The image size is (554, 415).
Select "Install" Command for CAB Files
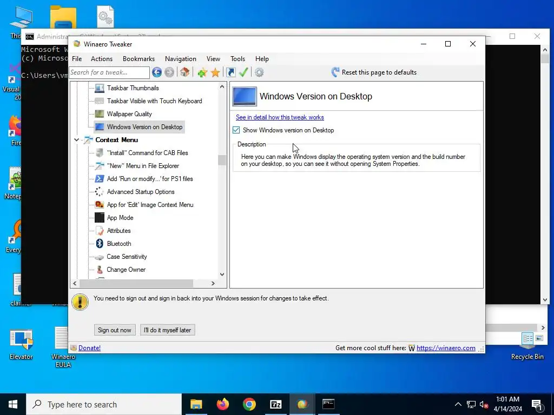(x=147, y=153)
